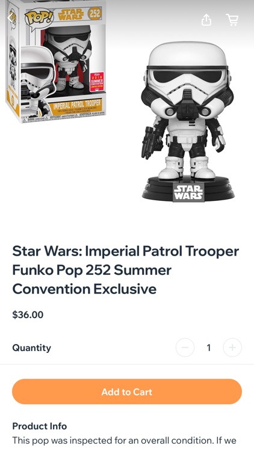Tap the Imperial Patrol Trooper product title
This screenshot has width=254, height=451.
coord(126,270)
